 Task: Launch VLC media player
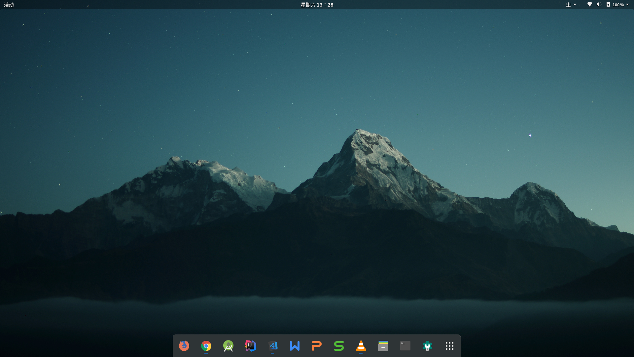[361, 345]
